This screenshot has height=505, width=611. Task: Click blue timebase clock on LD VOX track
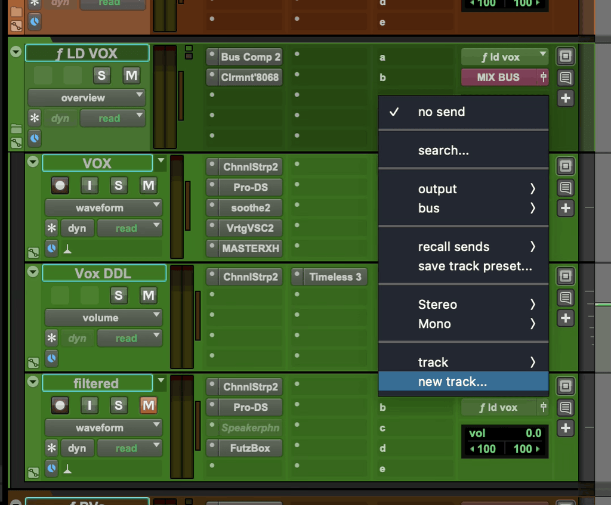click(35, 138)
